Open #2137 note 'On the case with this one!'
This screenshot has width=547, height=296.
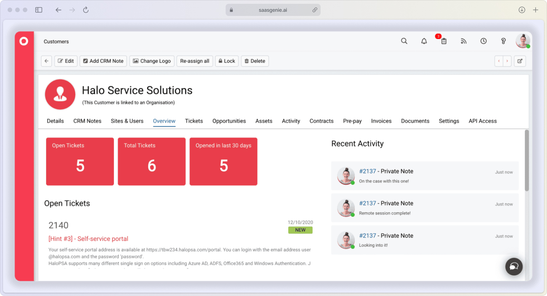tap(425, 176)
